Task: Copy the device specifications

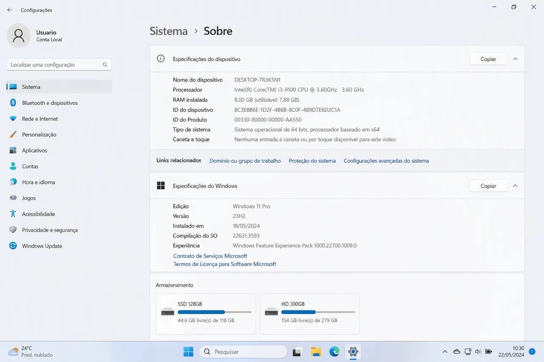Action: (x=488, y=59)
